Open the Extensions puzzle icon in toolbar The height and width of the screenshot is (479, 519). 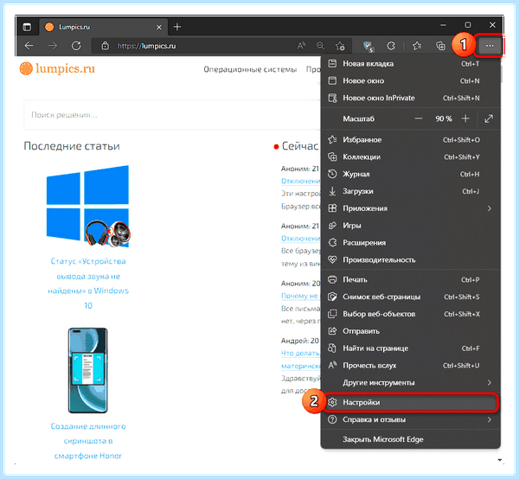391,46
